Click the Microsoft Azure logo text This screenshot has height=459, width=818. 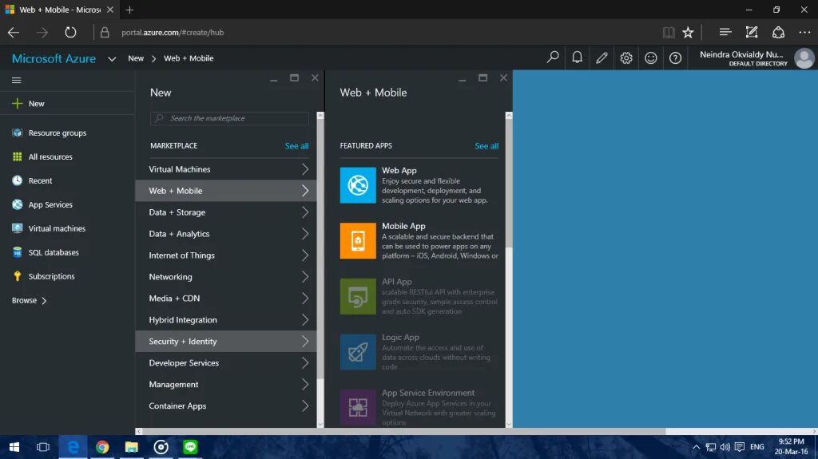coord(54,58)
